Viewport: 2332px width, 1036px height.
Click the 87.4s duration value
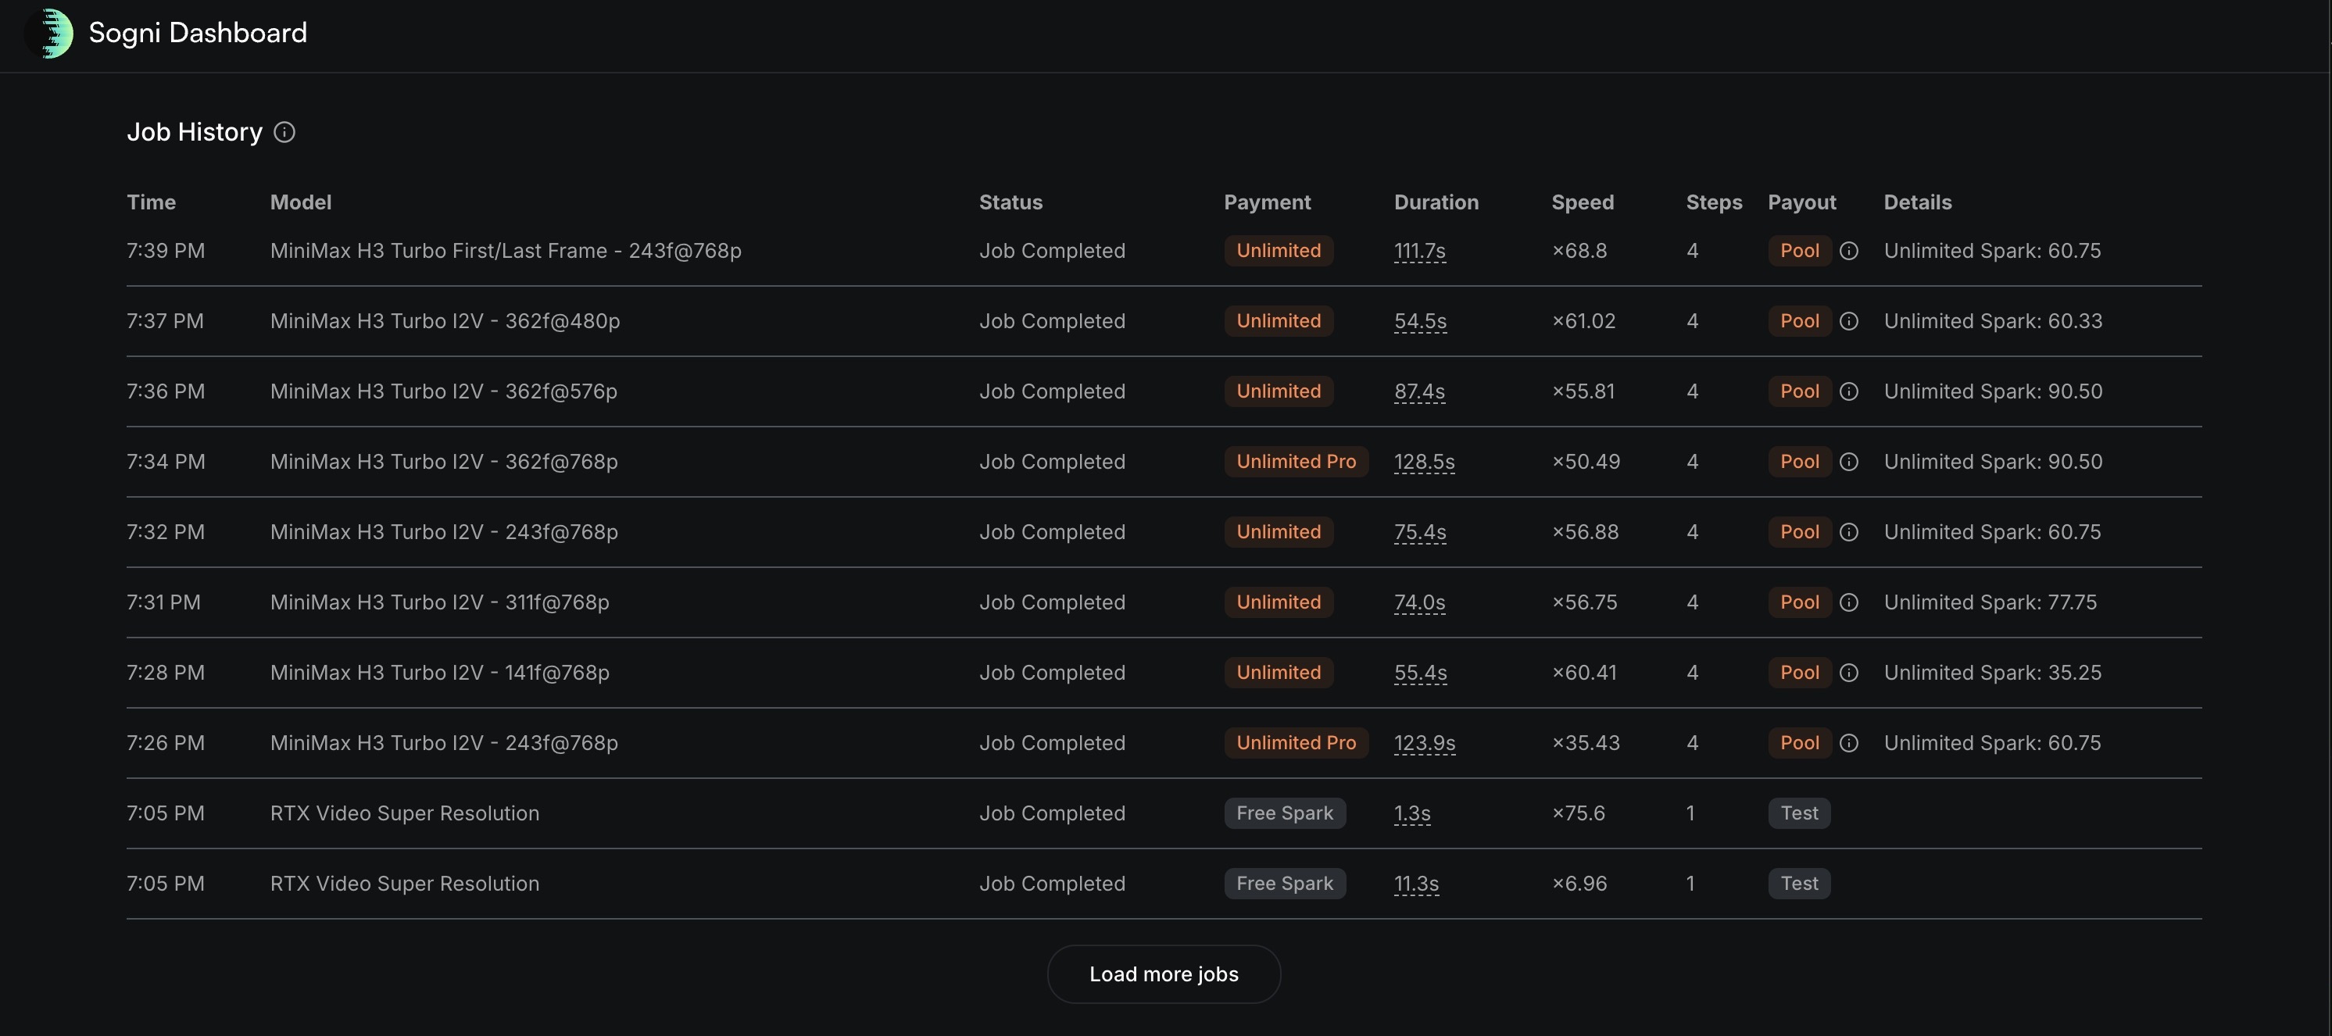tap(1419, 391)
